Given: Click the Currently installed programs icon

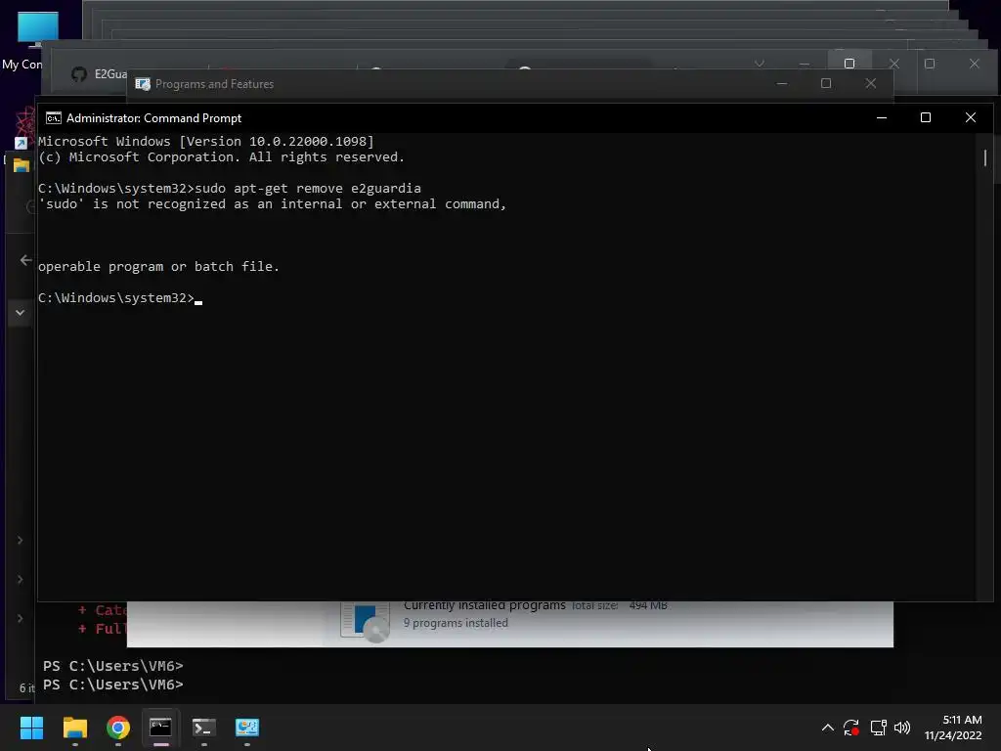Looking at the screenshot, I should pyautogui.click(x=365, y=621).
